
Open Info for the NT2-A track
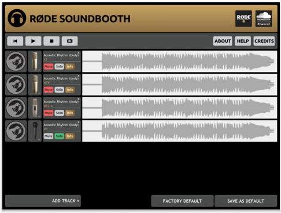tap(70, 113)
